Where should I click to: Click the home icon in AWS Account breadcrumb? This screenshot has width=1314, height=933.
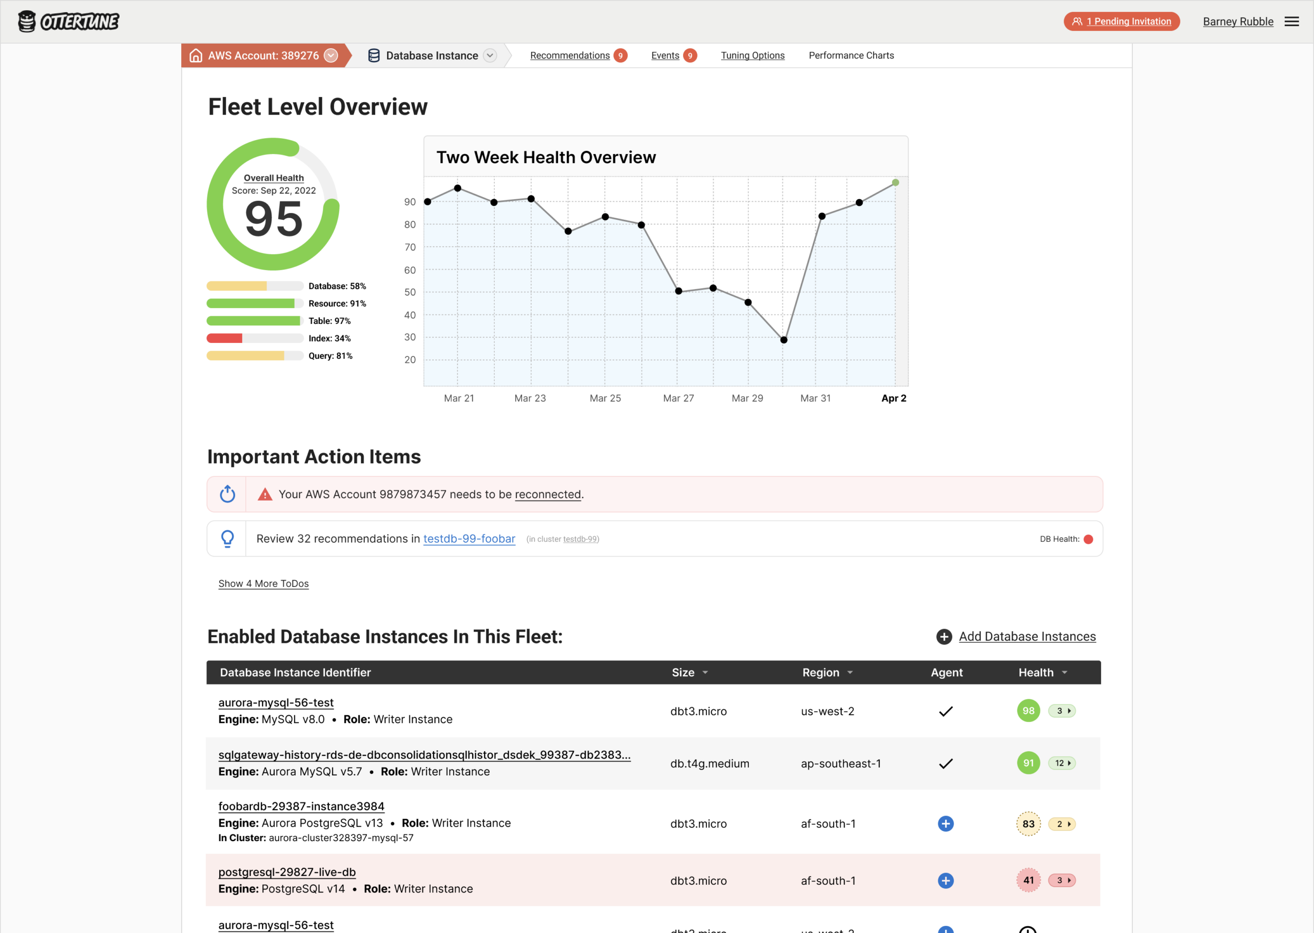coord(196,55)
